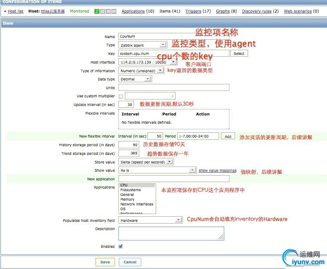Uncheck the Enabled checkbox

pos(121,247)
